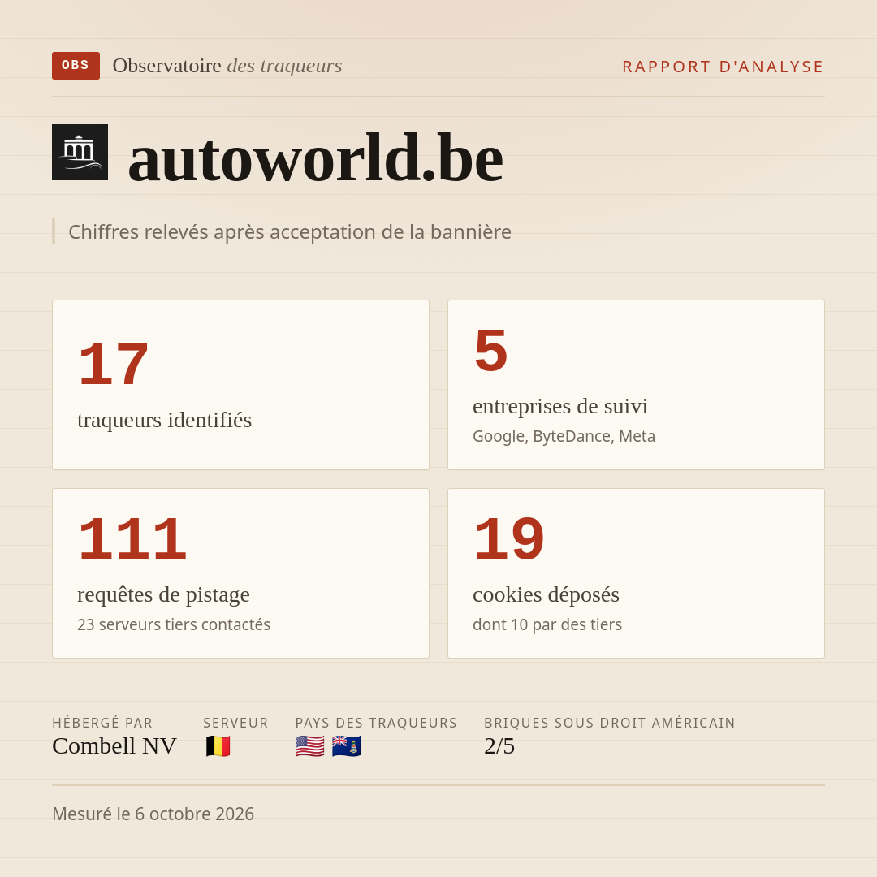
Task: Click the Combell NV host name
Action: click(114, 746)
